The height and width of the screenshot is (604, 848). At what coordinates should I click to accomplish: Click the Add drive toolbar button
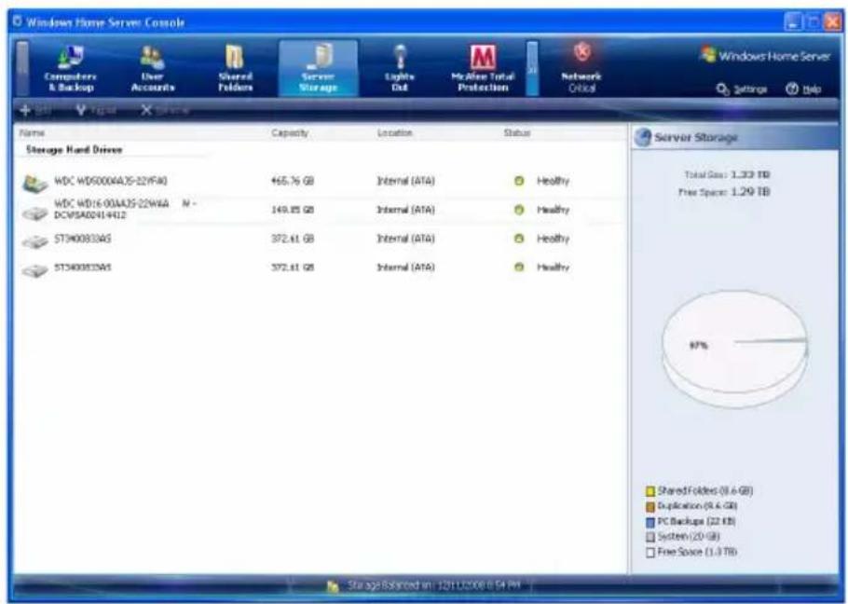(35, 110)
